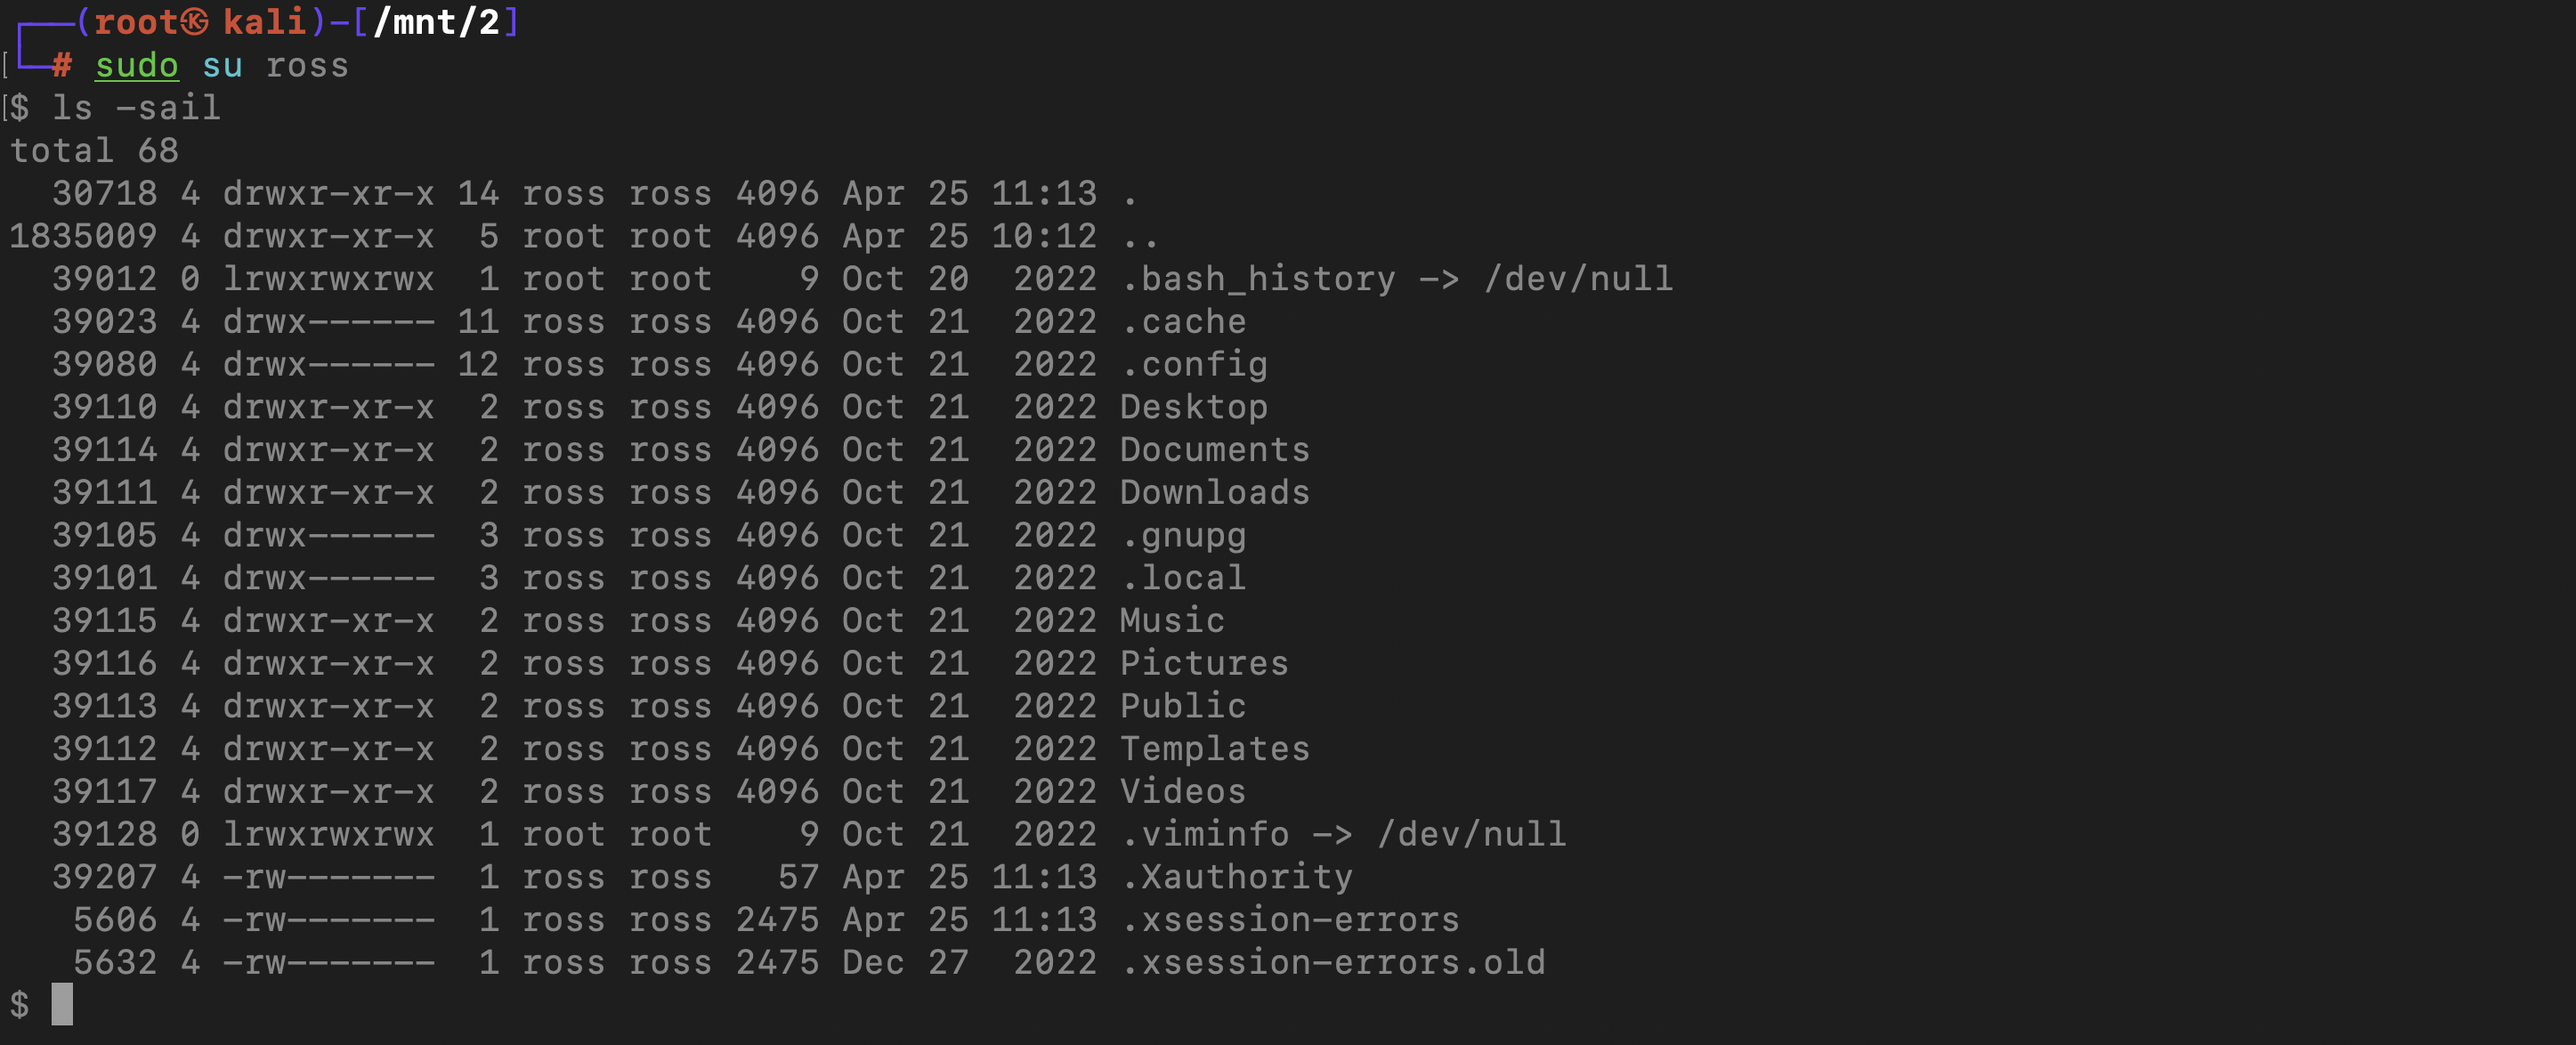
Task: Click the .viminfo symlink entry
Action: click(x=1343, y=835)
